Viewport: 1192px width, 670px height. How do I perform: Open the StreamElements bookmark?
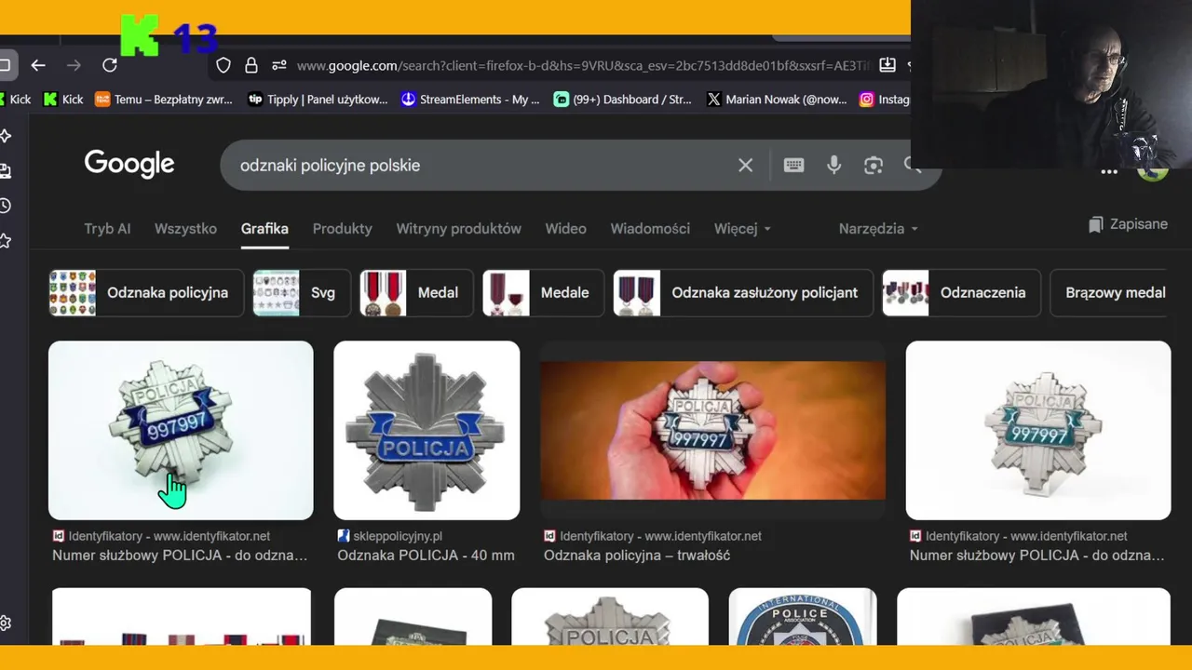(470, 100)
